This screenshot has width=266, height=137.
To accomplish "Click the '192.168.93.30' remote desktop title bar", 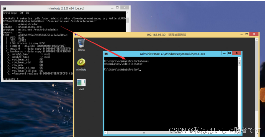I will point(166,35).
